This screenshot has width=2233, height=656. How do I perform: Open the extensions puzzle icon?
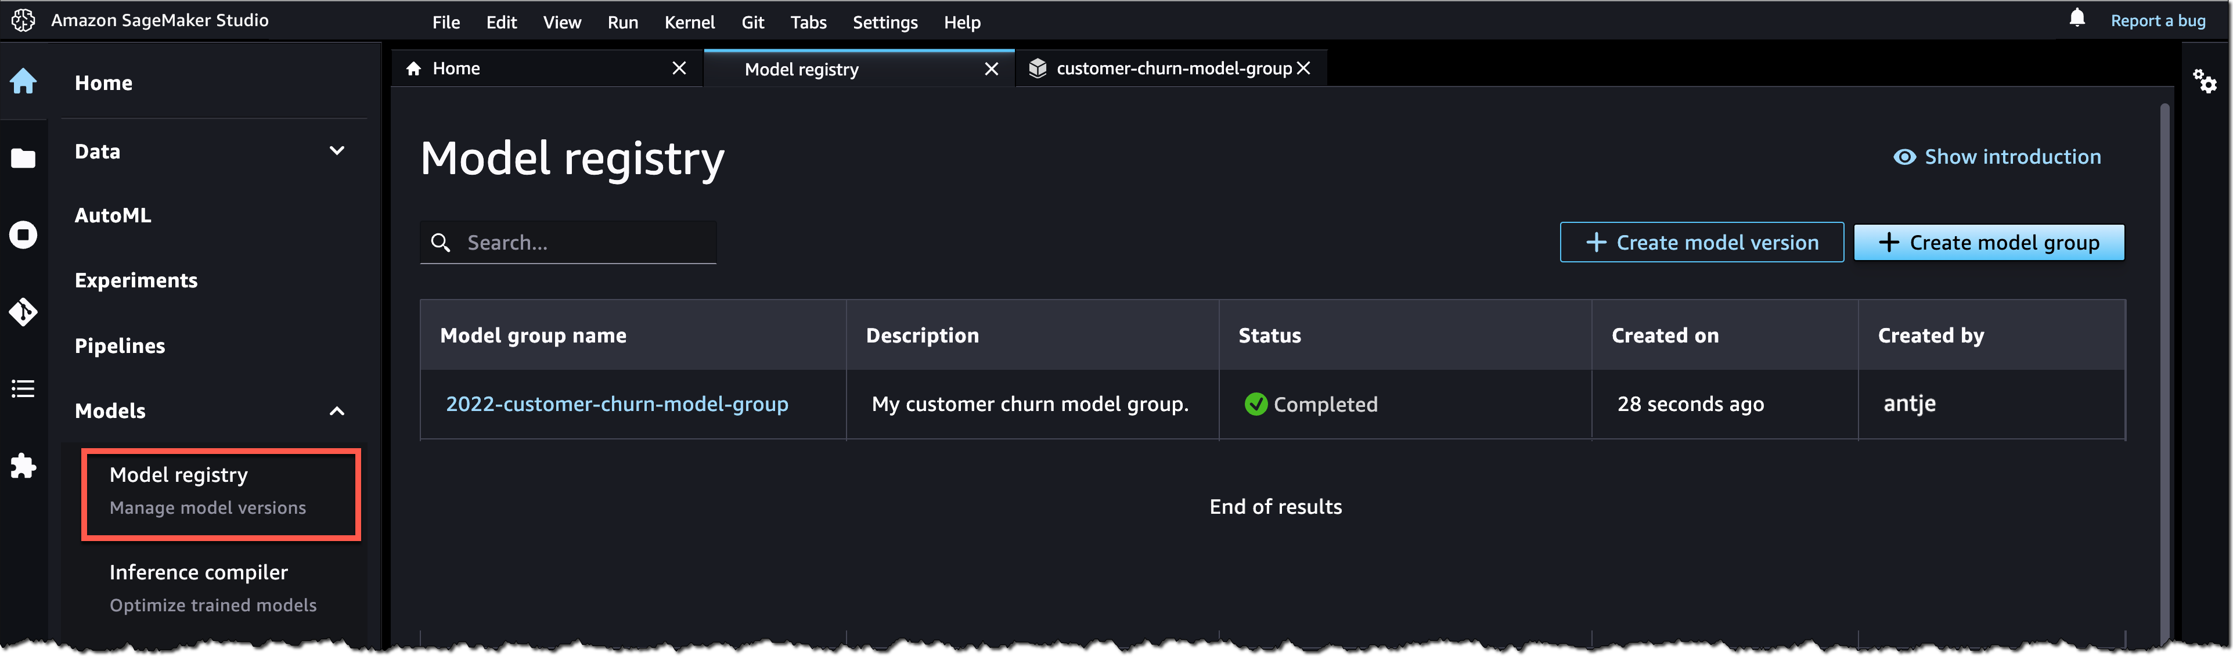click(23, 466)
